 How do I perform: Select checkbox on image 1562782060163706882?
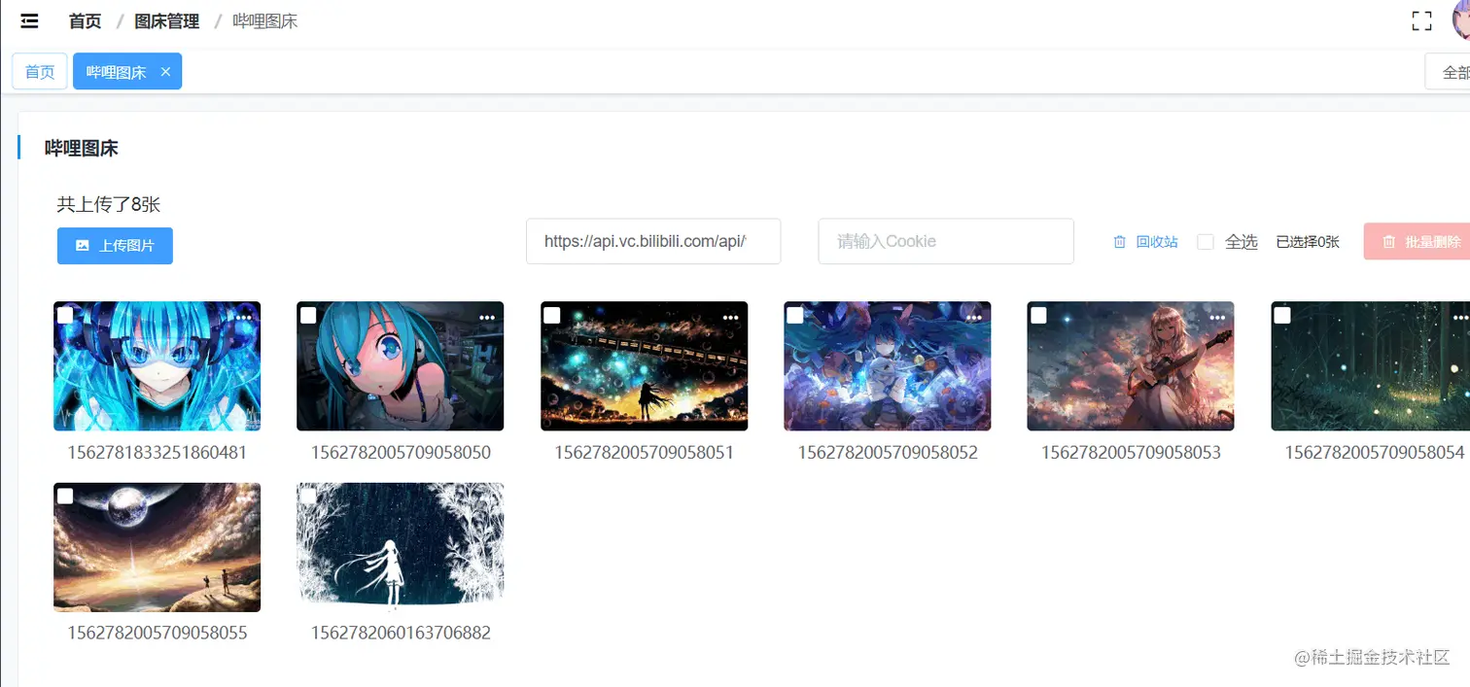click(308, 497)
